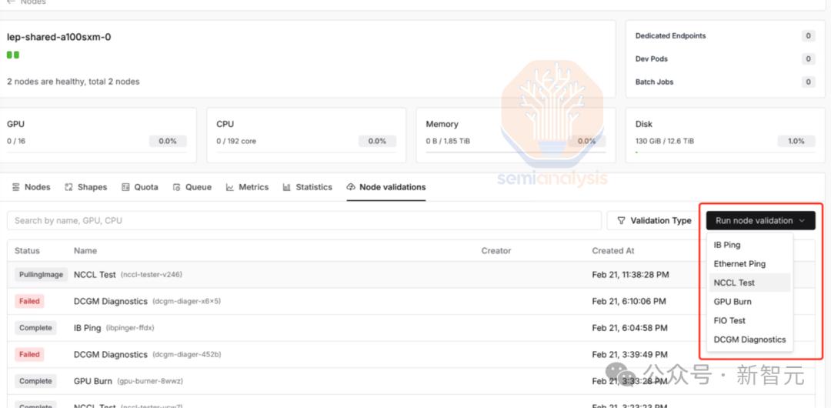Collapse the Run node validation dropdown

pos(760,221)
